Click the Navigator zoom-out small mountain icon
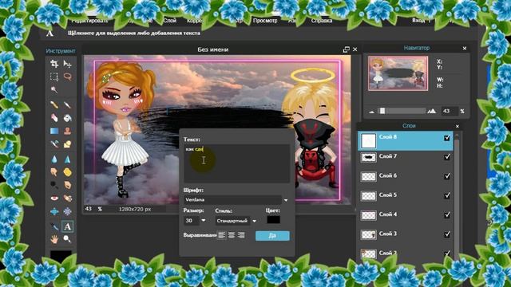The height and width of the screenshot is (287, 511). pyautogui.click(x=371, y=112)
